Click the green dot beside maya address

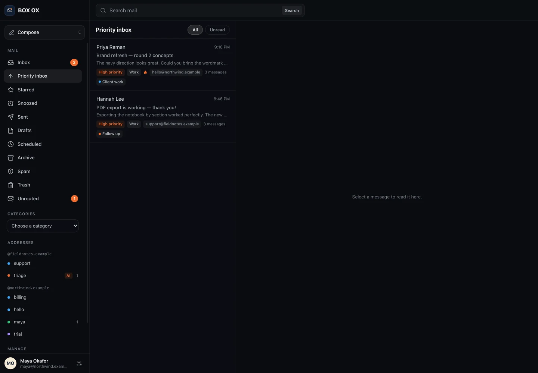point(9,322)
